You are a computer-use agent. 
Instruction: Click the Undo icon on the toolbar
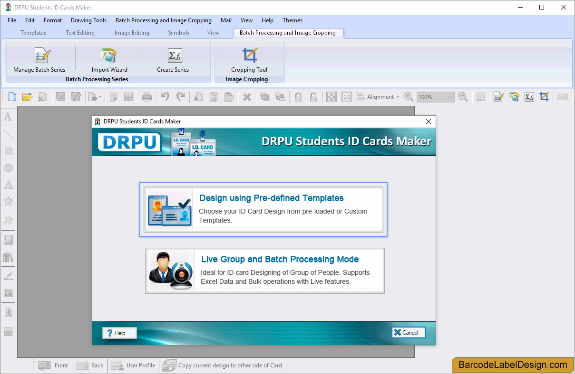pos(165,97)
